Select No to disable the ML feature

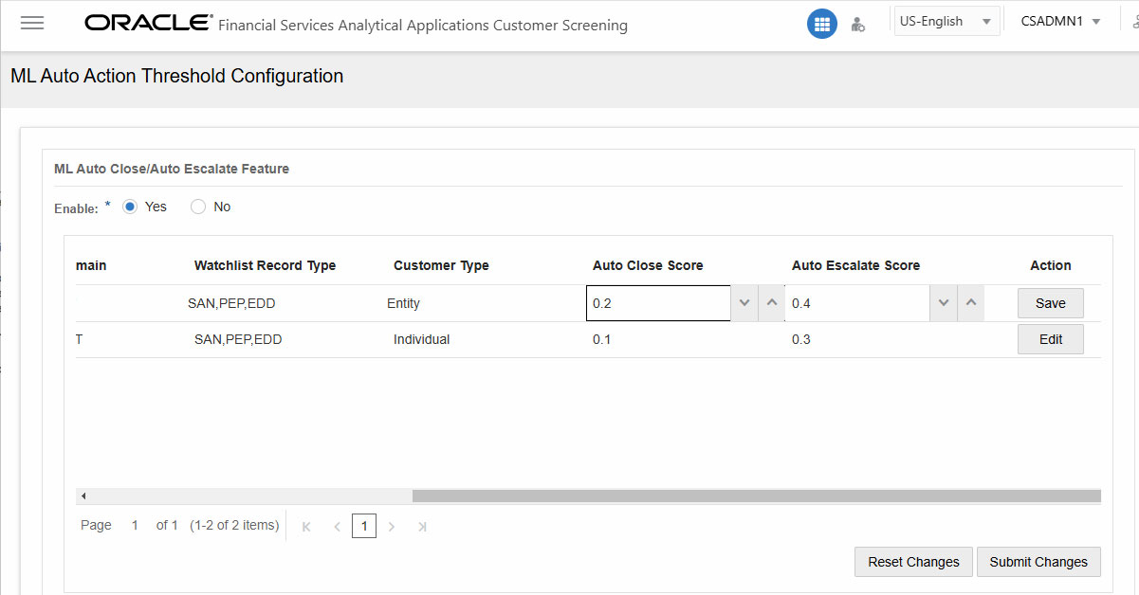[197, 206]
